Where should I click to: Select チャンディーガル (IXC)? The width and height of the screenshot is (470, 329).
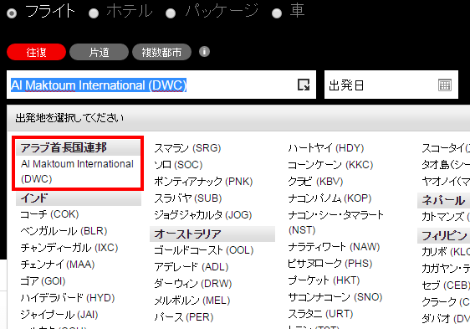(69, 248)
